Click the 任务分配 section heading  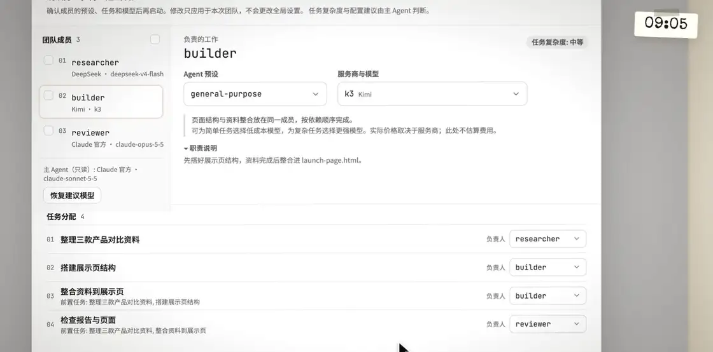[61, 217]
